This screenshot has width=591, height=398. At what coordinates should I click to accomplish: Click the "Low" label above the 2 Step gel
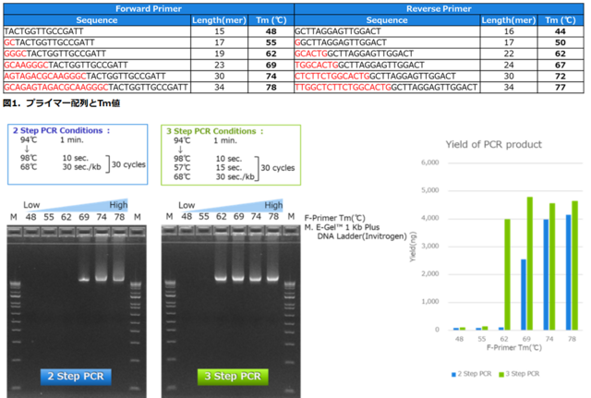coord(31,205)
